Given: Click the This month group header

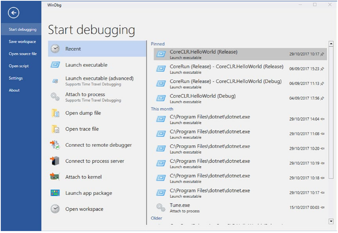Looking at the screenshot, I should pyautogui.click(x=162, y=109).
